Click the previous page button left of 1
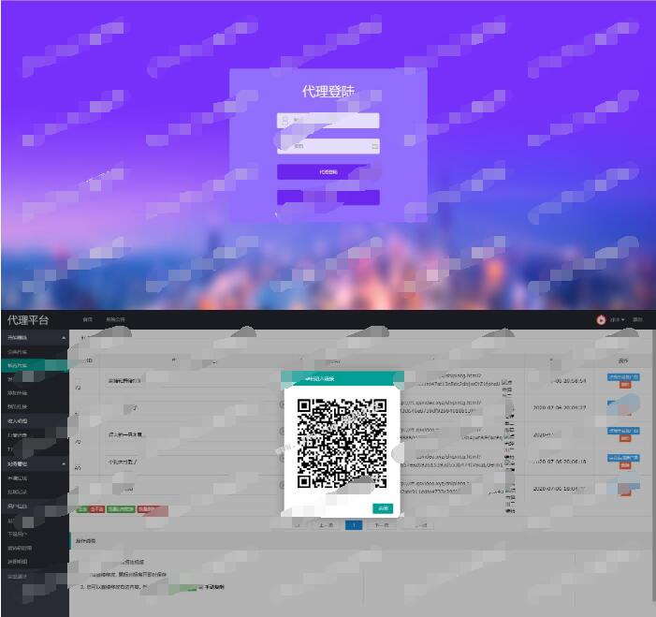This screenshot has height=617, width=656. tap(326, 525)
